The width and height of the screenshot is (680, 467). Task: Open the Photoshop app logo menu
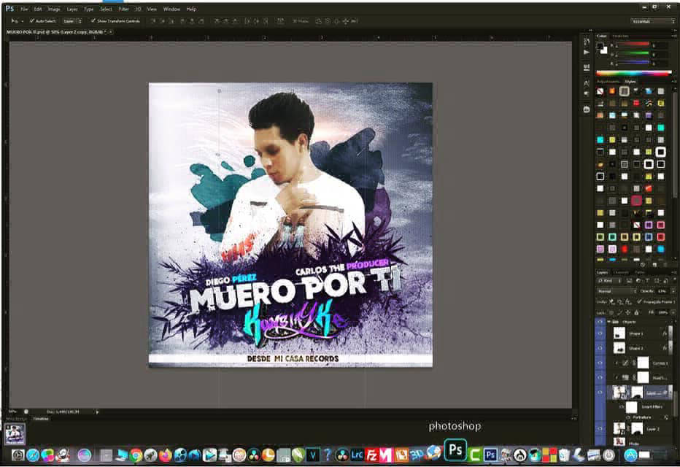coord(9,8)
